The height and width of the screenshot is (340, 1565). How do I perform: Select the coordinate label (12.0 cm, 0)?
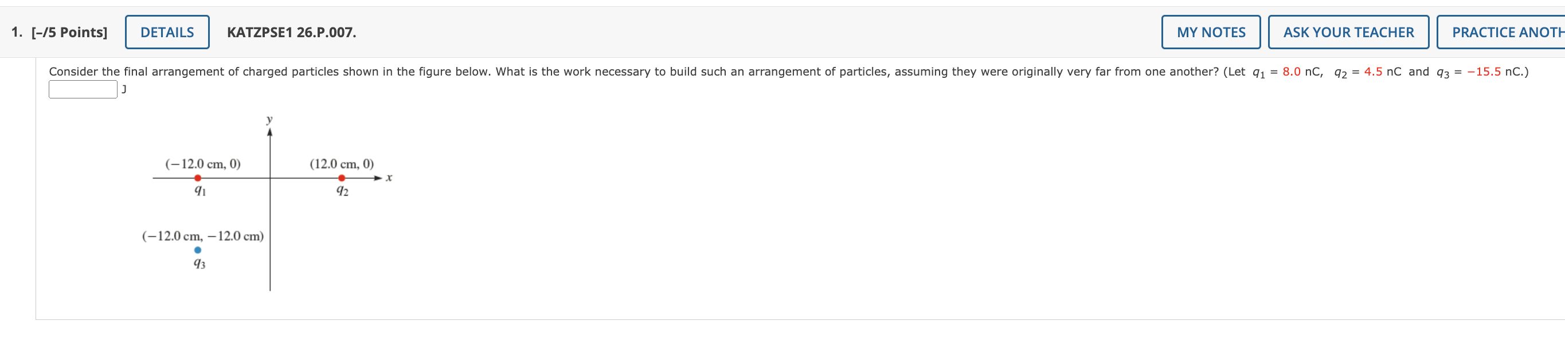click(342, 163)
